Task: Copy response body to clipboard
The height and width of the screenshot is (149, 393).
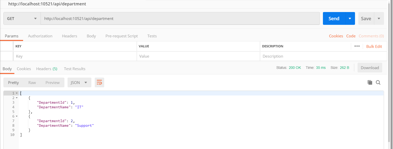Action: coord(370,82)
